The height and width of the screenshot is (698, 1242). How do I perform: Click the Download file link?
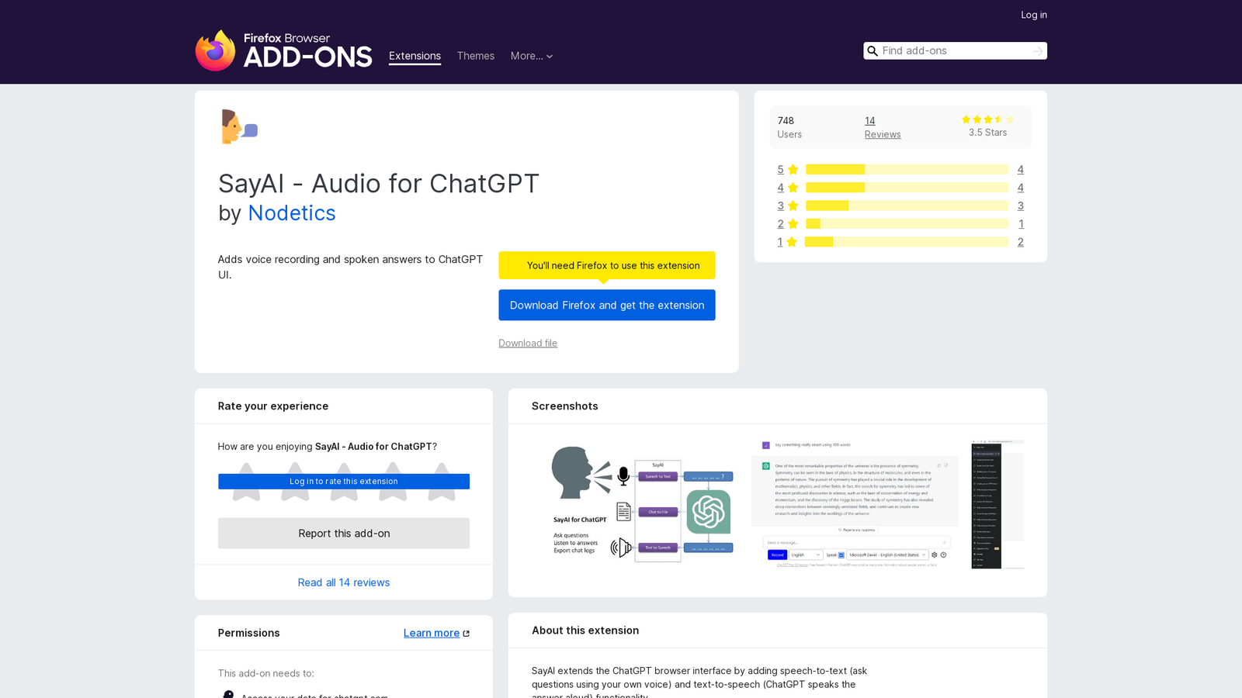click(528, 343)
